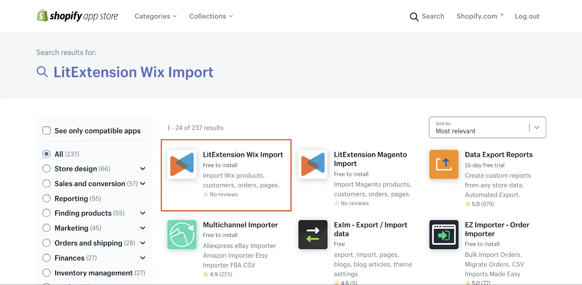
Task: Expand the Store design subcategories chevron
Action: tap(143, 169)
